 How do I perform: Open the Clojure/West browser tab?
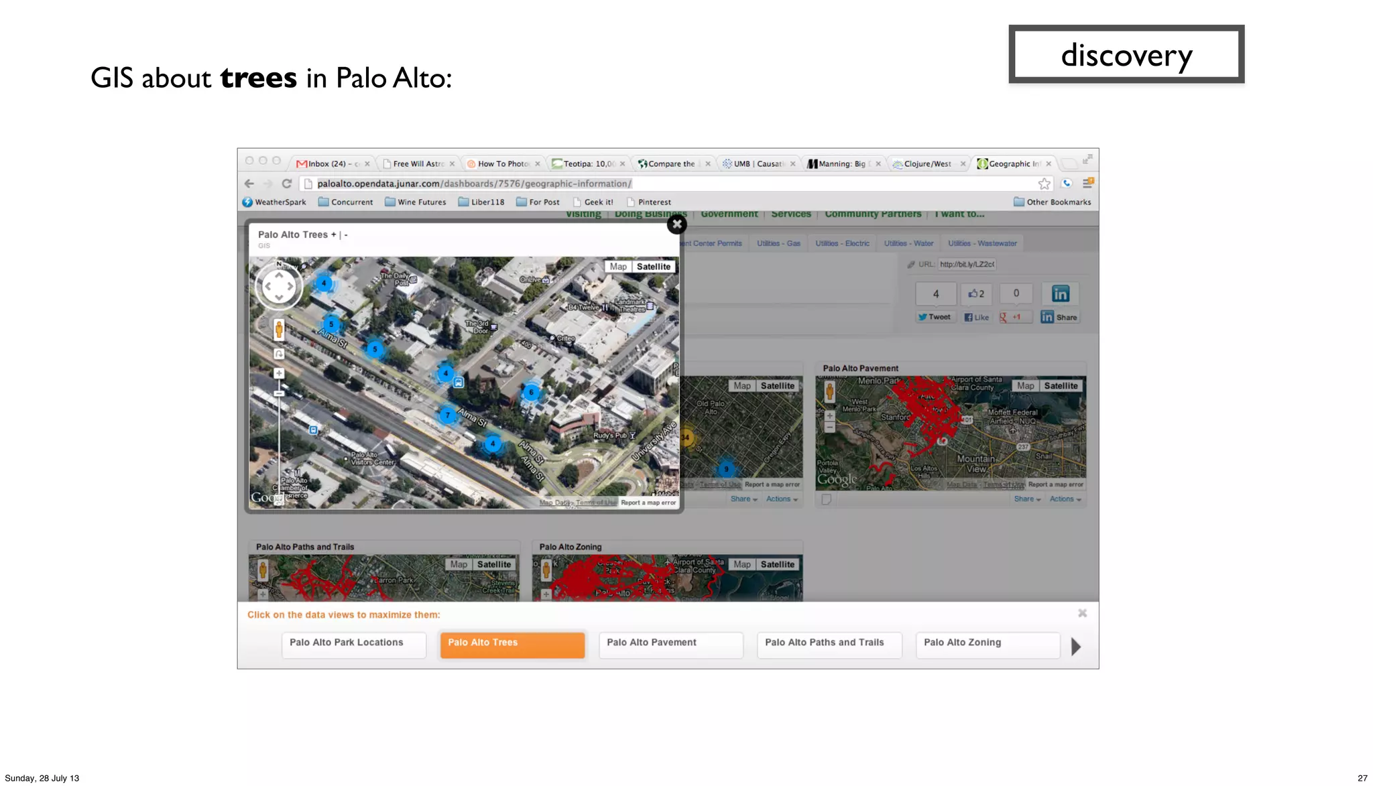point(929,163)
